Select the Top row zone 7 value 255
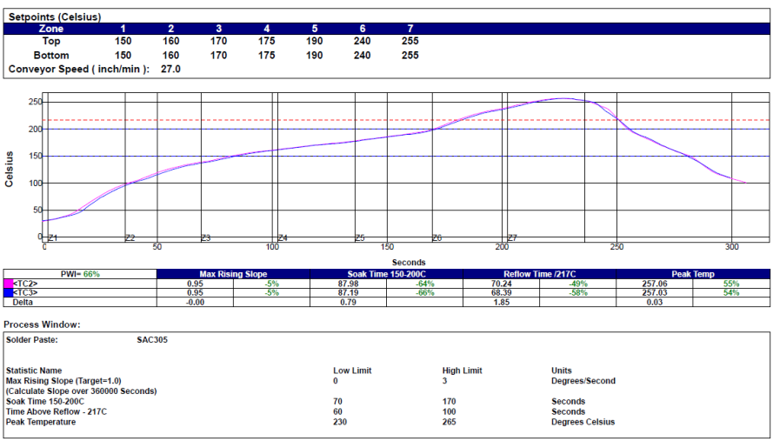Image resolution: width=773 pixels, height=441 pixels. (x=410, y=41)
